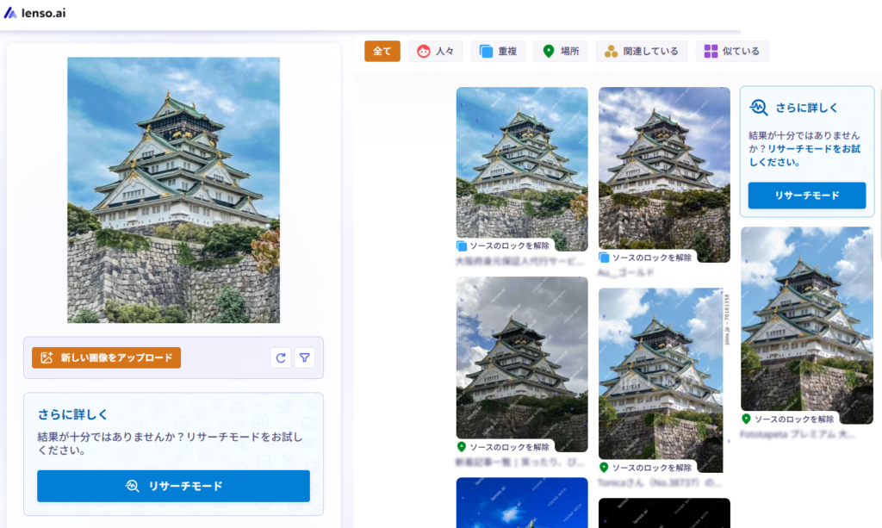
Task: Click the refresh search icon
Action: pyautogui.click(x=280, y=357)
